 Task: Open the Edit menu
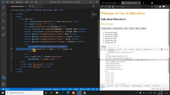(x=12, y=2)
